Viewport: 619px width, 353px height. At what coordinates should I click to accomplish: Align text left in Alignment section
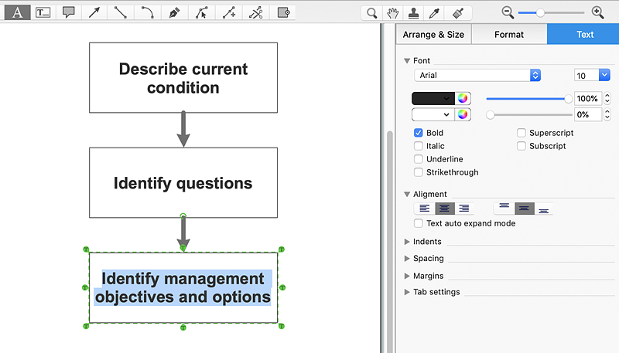click(424, 209)
